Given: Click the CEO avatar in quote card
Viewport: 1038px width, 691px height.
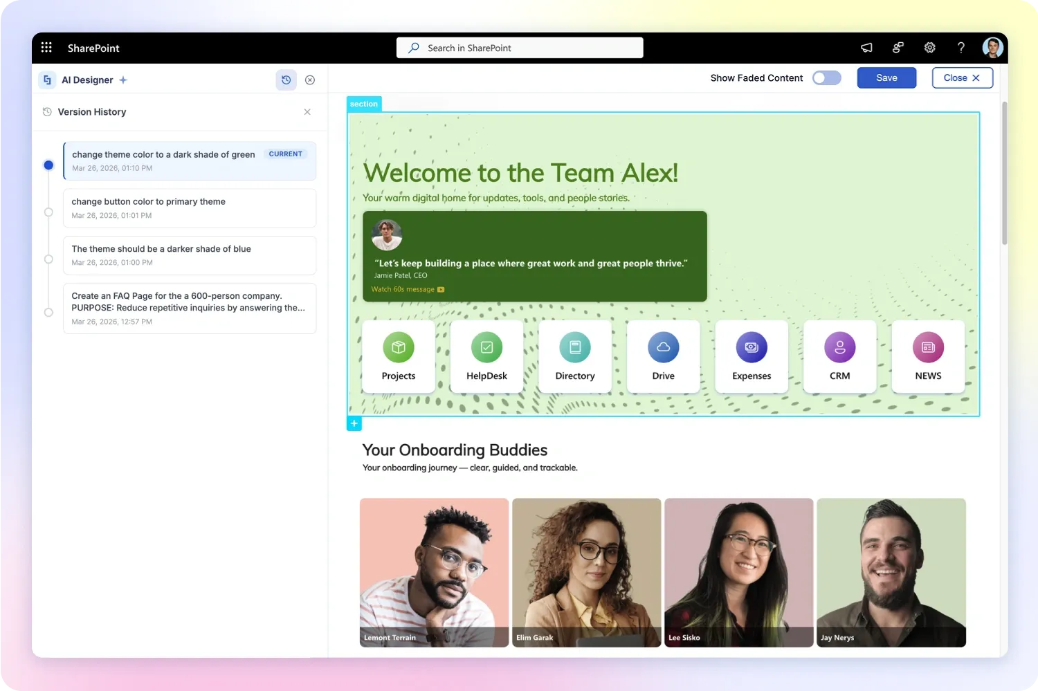Looking at the screenshot, I should click(387, 235).
